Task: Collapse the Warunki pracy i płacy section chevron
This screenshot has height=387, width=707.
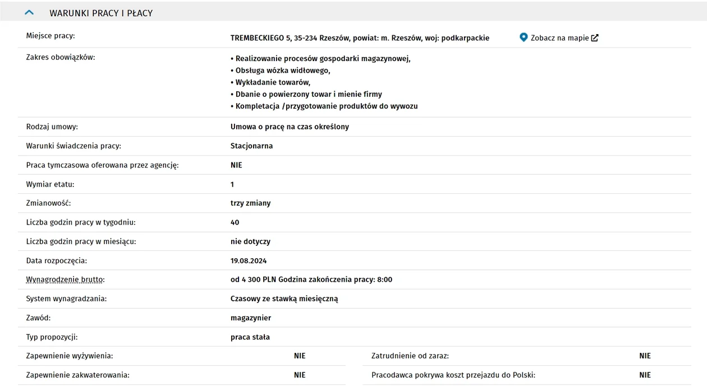Action: pyautogui.click(x=29, y=12)
